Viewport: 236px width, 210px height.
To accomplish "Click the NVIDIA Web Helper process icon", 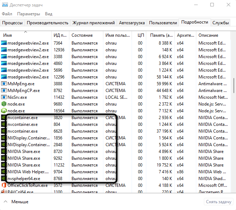I will pyautogui.click(x=3, y=171).
